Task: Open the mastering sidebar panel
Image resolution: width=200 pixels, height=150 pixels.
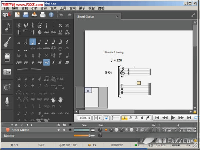Action: click(x=7, y=72)
